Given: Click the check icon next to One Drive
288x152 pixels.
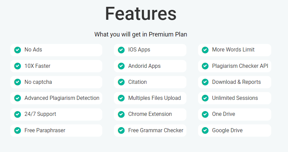Looking at the screenshot, I should tap(205, 114).
